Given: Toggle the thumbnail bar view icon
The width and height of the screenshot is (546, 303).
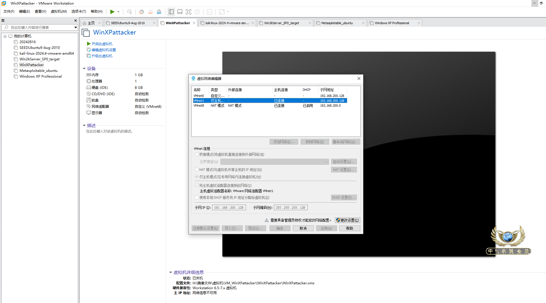Looking at the screenshot, I should point(180,12).
